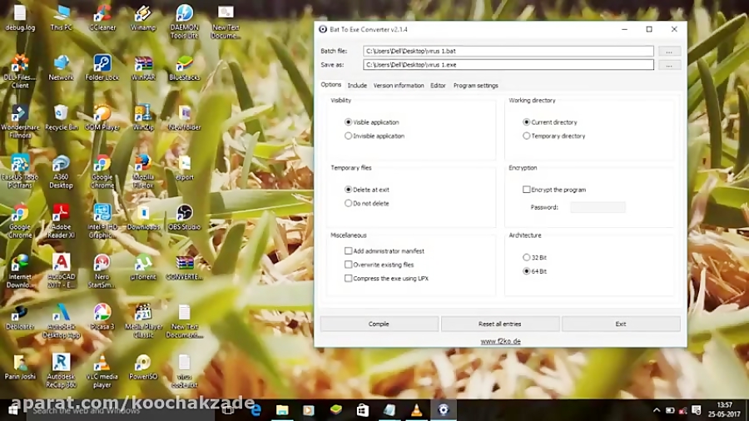
Task: Open Microsoft Edge from the taskbar
Action: click(x=255, y=410)
